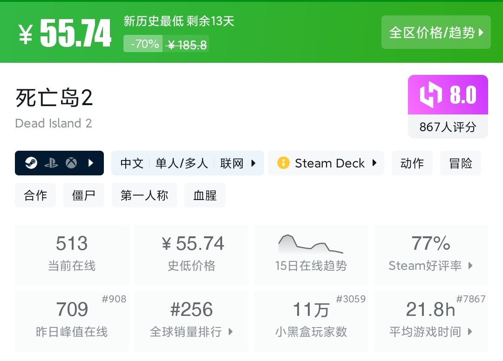Select the 动作 genre tag
The height and width of the screenshot is (361, 503).
(412, 163)
